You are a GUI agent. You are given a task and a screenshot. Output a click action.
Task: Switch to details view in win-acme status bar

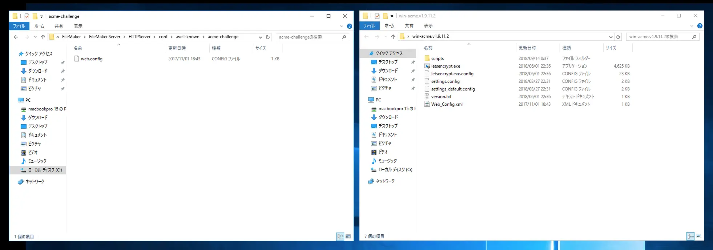pos(690,236)
